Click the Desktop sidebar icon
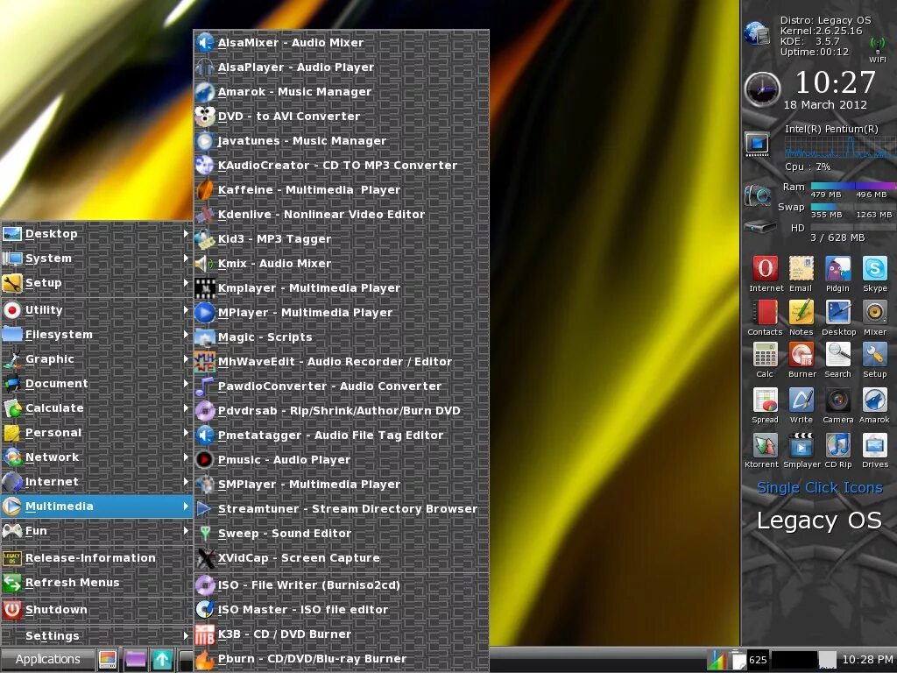Image resolution: width=897 pixels, height=673 pixels. coord(838,313)
